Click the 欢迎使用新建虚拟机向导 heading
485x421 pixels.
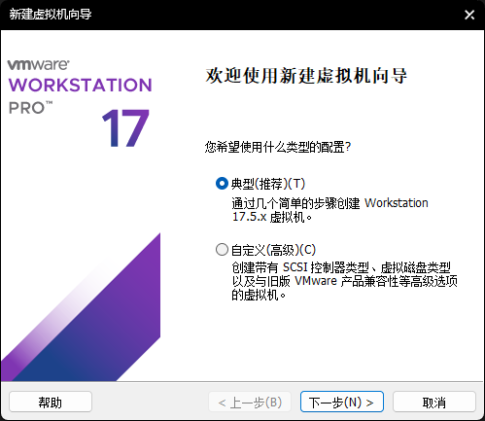point(306,76)
